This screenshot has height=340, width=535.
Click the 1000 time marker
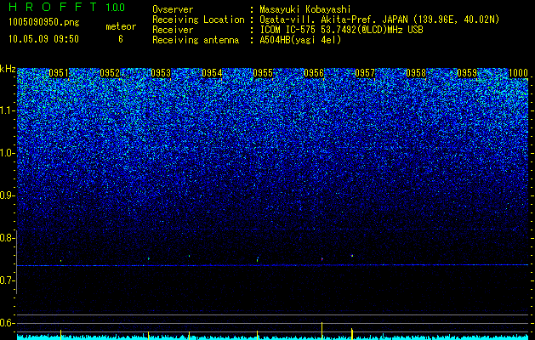point(518,73)
